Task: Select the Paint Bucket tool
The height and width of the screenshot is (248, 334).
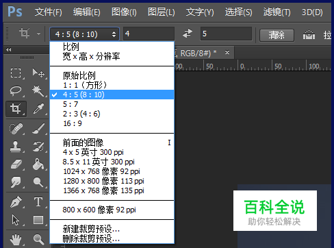Action: (38, 164)
